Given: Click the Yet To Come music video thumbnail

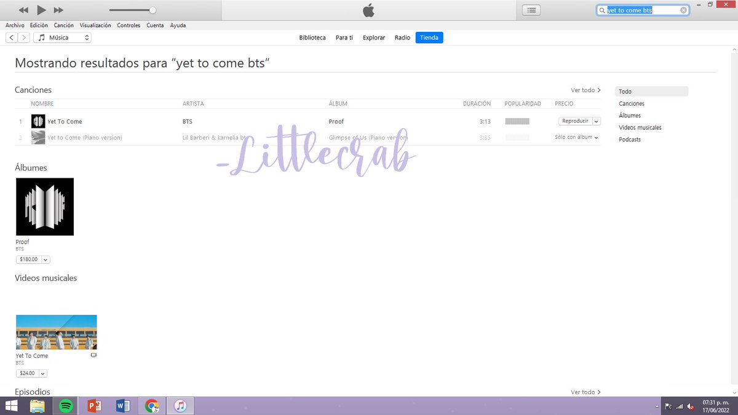Looking at the screenshot, I should 56,332.
